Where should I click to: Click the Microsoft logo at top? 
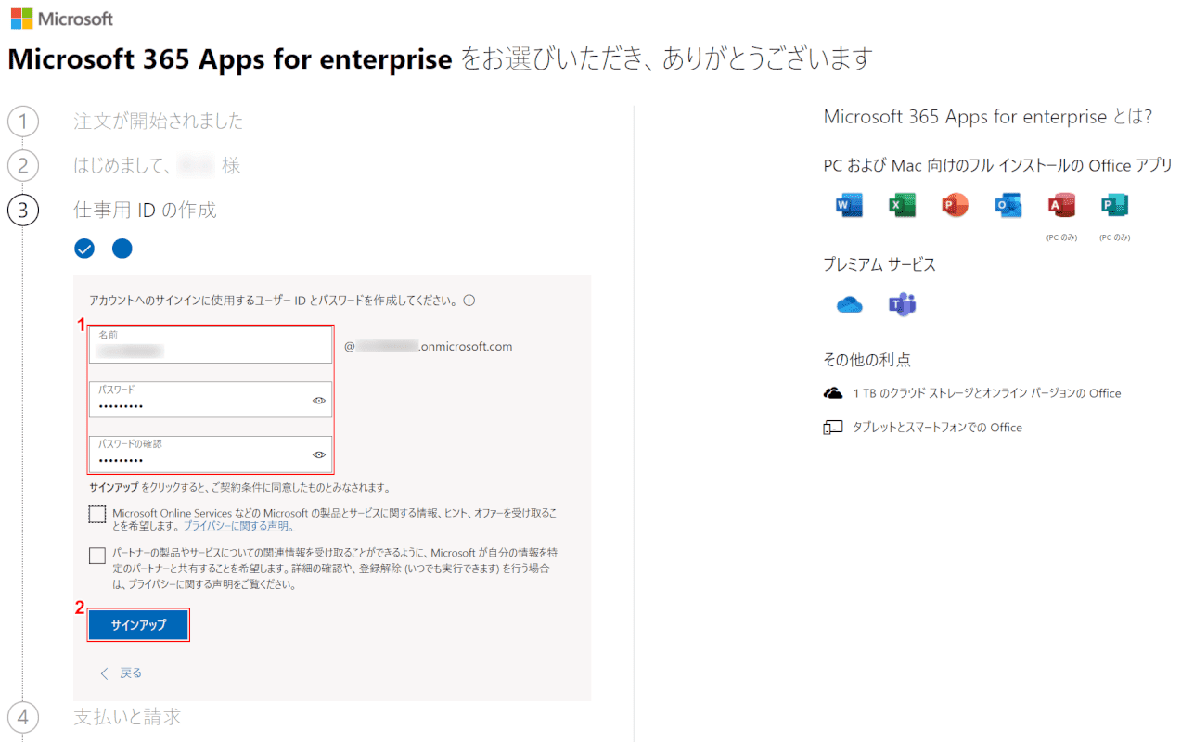pos(62,19)
